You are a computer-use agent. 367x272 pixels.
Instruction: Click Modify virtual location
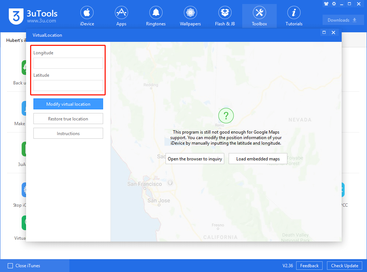68,104
